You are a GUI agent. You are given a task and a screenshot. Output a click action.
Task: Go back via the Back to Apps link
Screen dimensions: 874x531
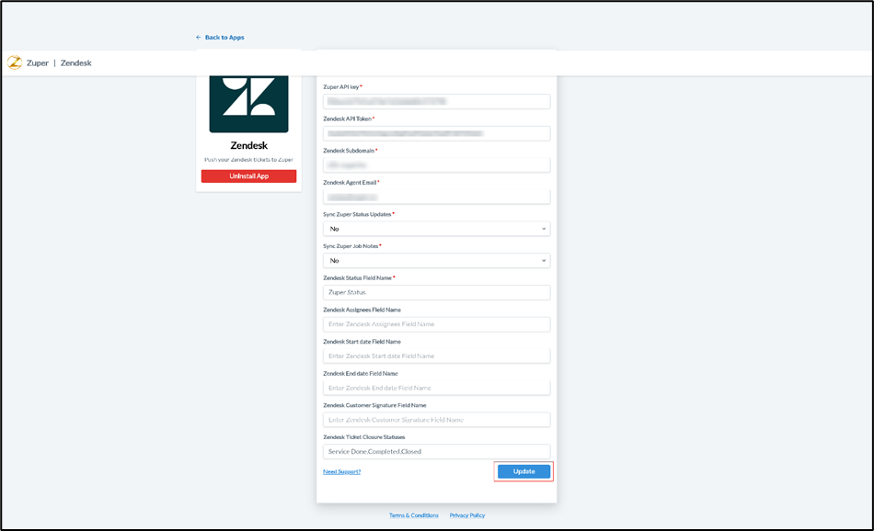[x=220, y=38]
